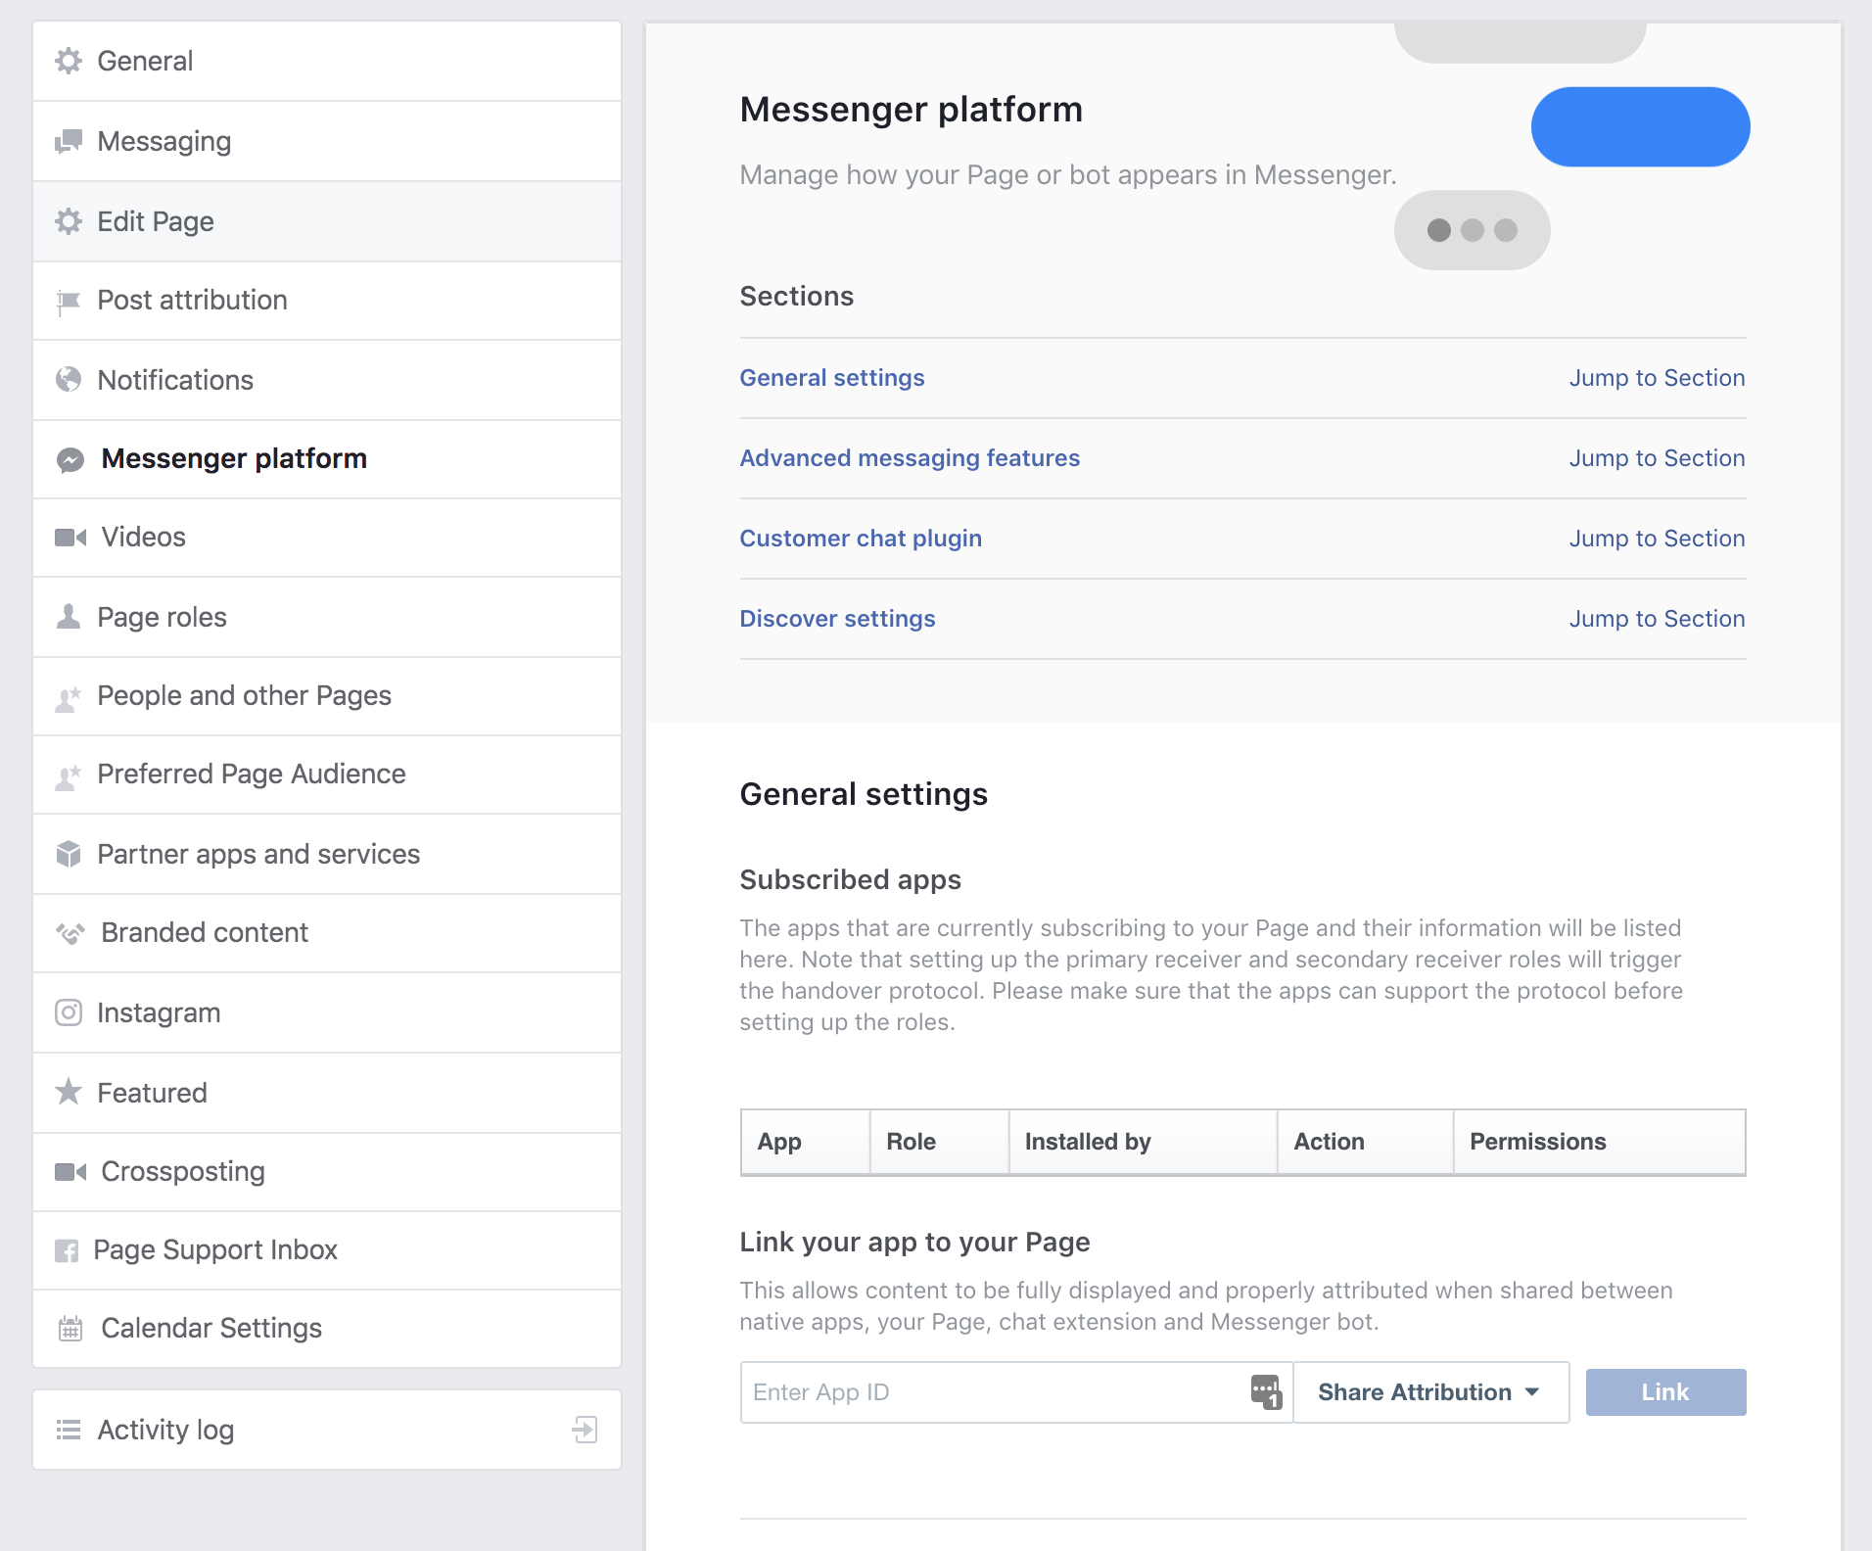Screen dimensions: 1872x1551
Task: Click the Permissions column header
Action: (x=1600, y=1142)
